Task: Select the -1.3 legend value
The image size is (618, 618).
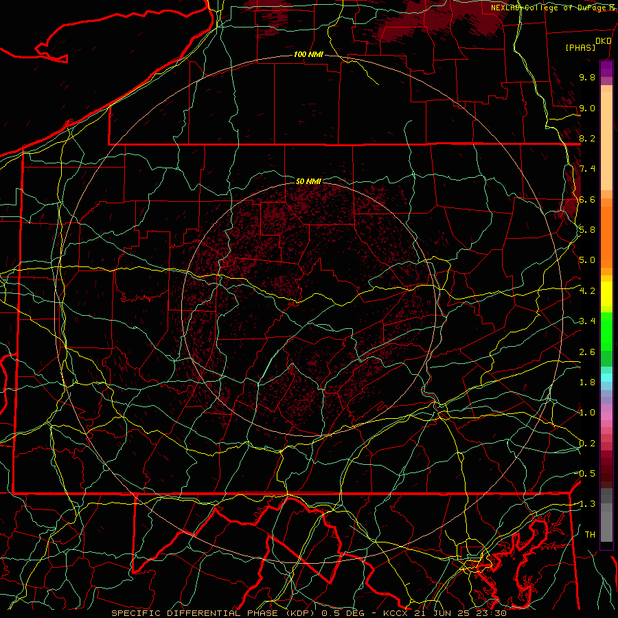Action: (585, 504)
